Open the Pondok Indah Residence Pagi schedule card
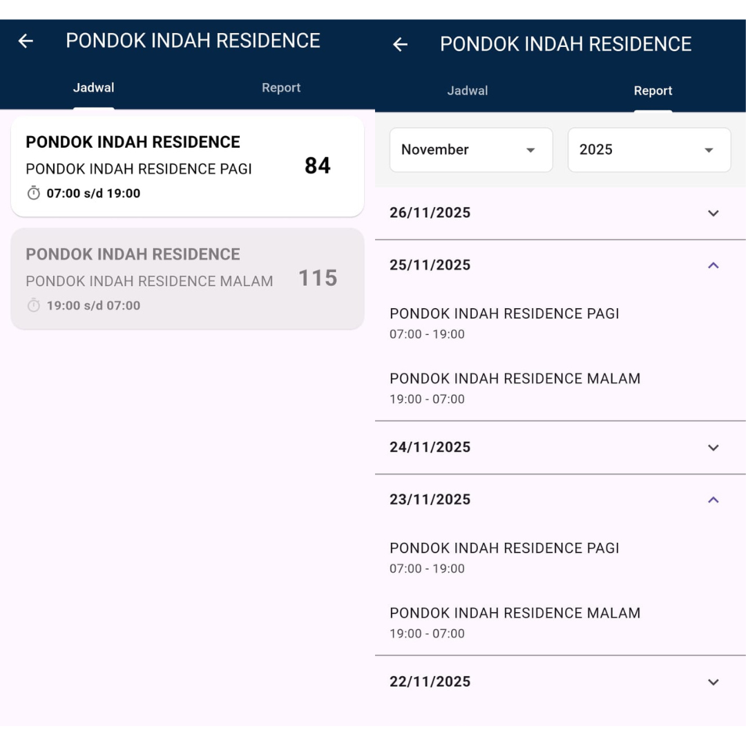 [x=187, y=166]
